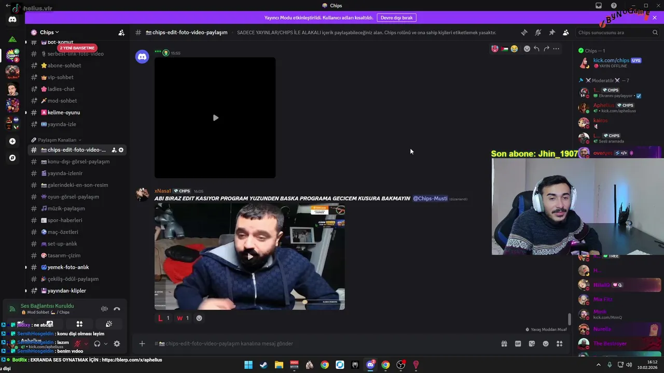Click Devre dışı bırak button
This screenshot has height=373, width=664.
pyautogui.click(x=397, y=18)
